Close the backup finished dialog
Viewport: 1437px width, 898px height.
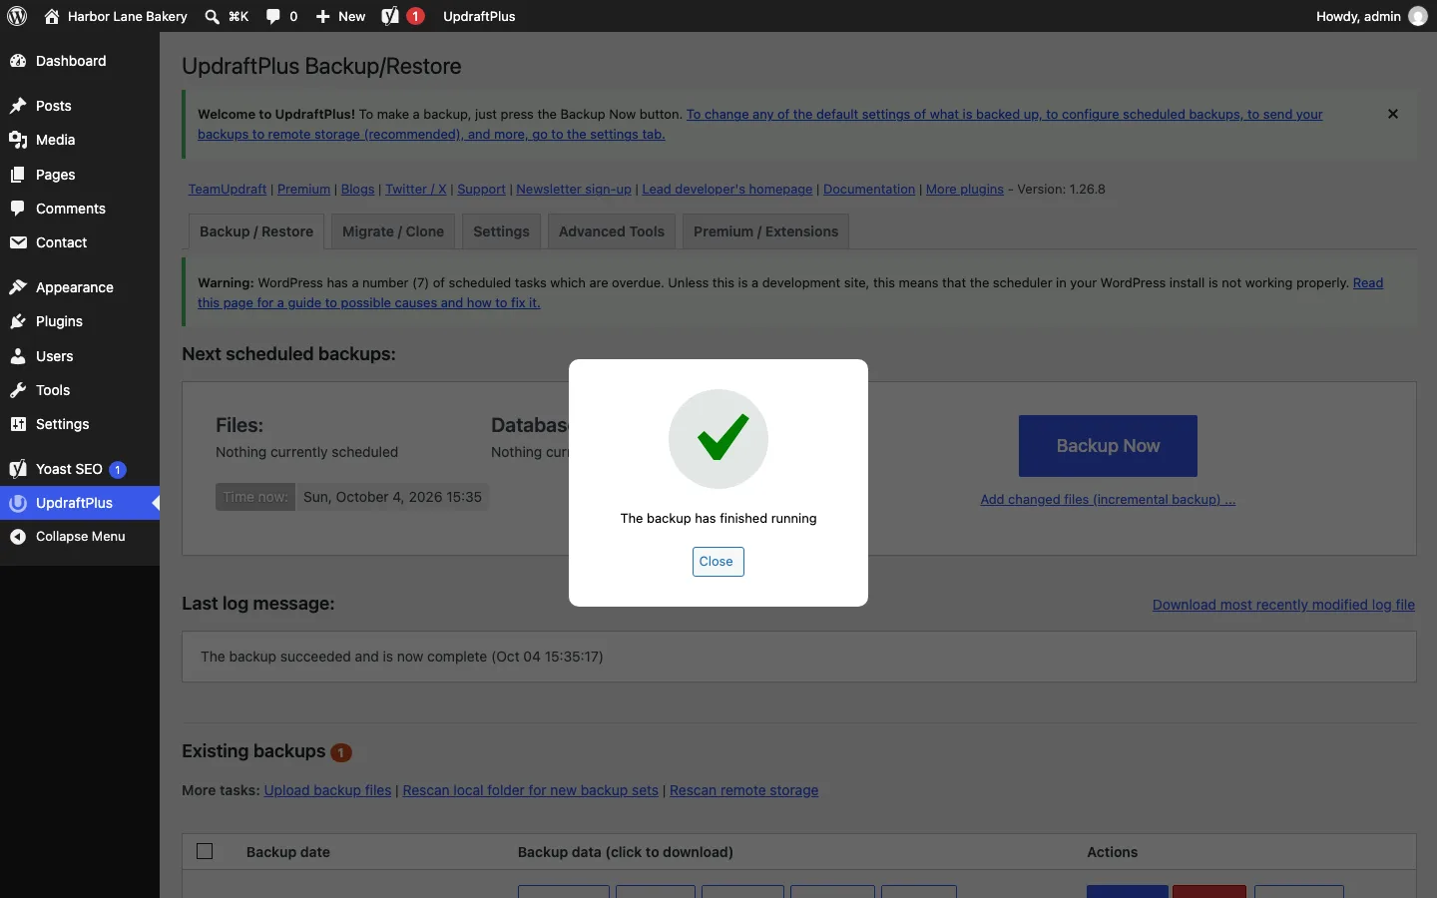[x=718, y=562]
